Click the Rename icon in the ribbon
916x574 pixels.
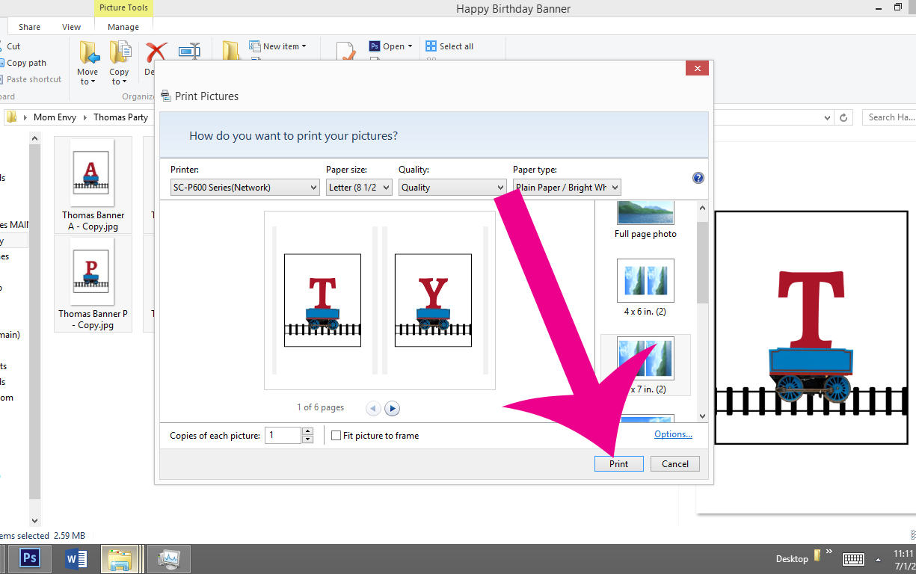(189, 52)
